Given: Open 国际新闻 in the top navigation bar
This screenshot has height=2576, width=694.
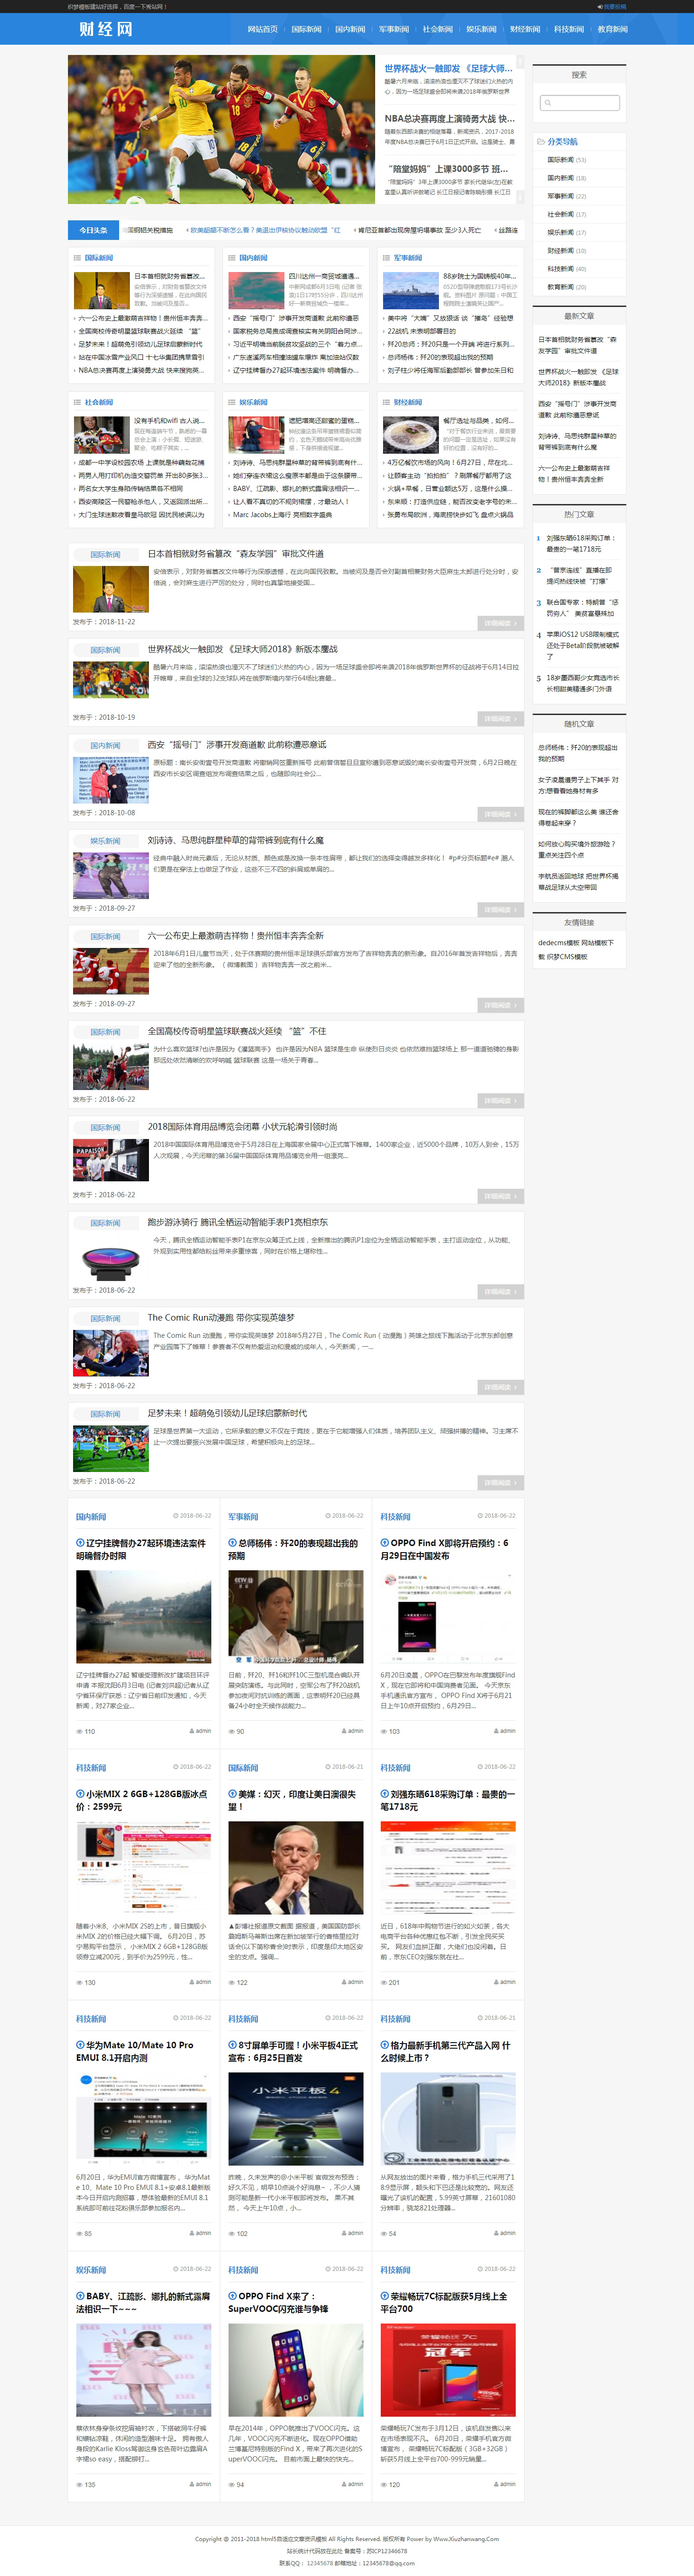Looking at the screenshot, I should tap(307, 29).
